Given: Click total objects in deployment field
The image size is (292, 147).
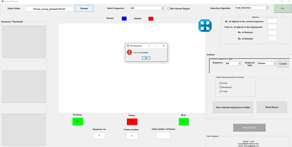Looking at the screenshot, I should [x=272, y=27].
